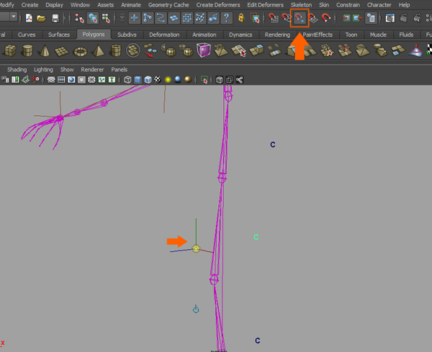Click the purple smooth cube shelf icon
432x352 pixels.
[x=204, y=50]
